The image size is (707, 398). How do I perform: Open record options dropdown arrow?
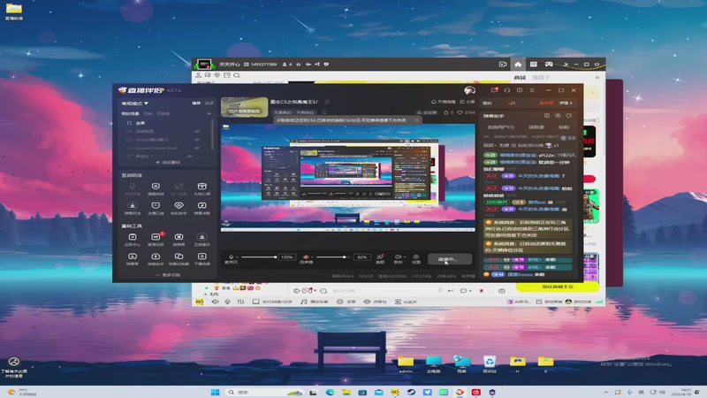404,257
